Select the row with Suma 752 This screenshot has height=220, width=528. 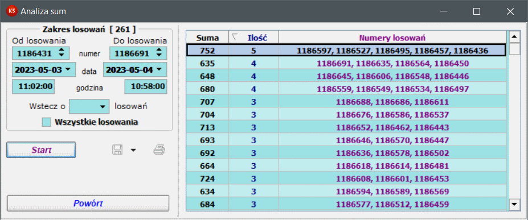[x=346, y=51]
